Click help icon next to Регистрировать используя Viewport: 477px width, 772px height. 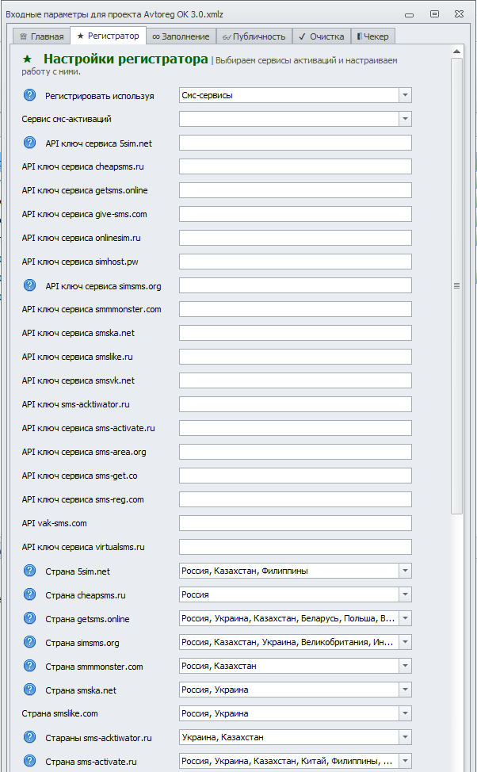coord(30,95)
